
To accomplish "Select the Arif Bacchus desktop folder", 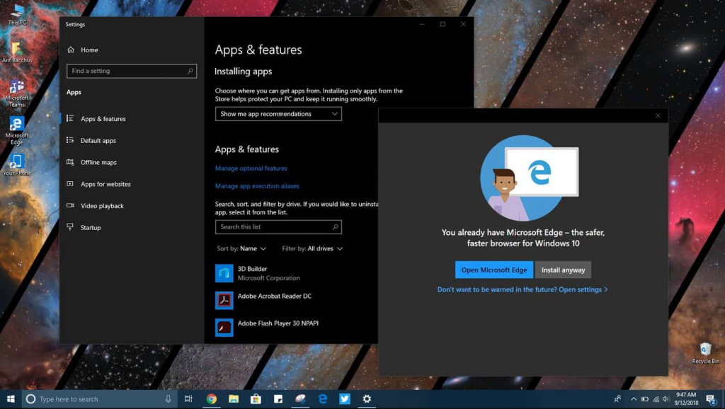I will point(17,52).
